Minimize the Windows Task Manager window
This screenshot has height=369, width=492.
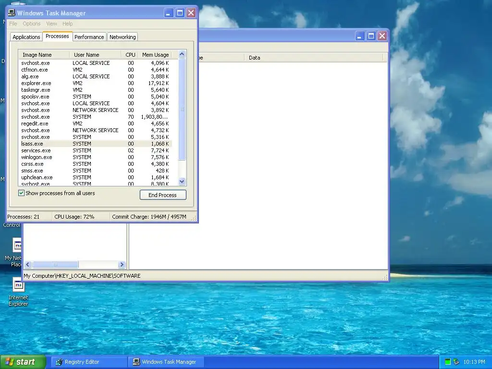coord(169,13)
